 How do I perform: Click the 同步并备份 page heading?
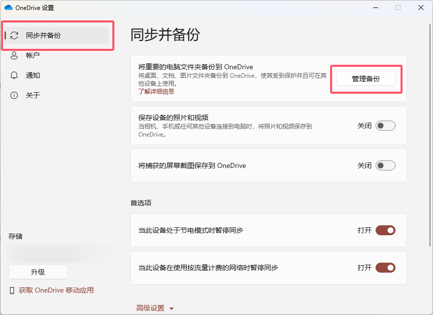165,35
